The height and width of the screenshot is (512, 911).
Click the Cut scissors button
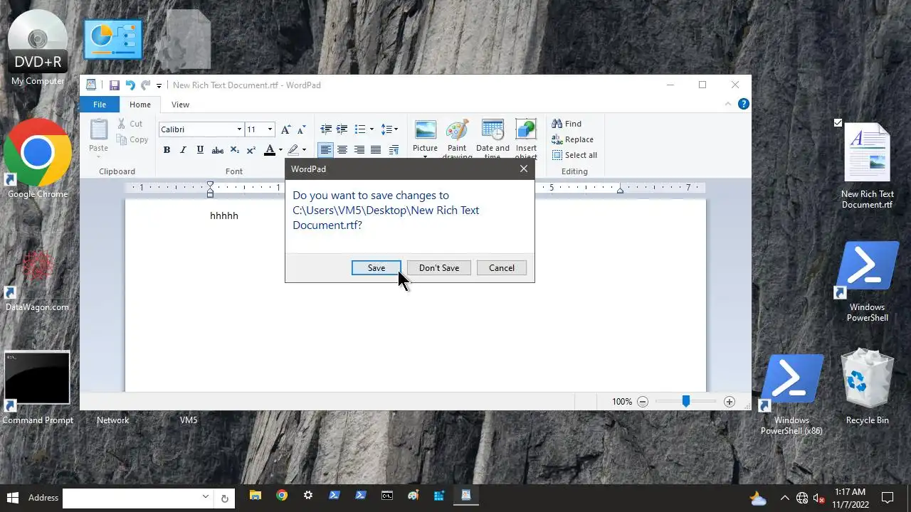point(130,124)
